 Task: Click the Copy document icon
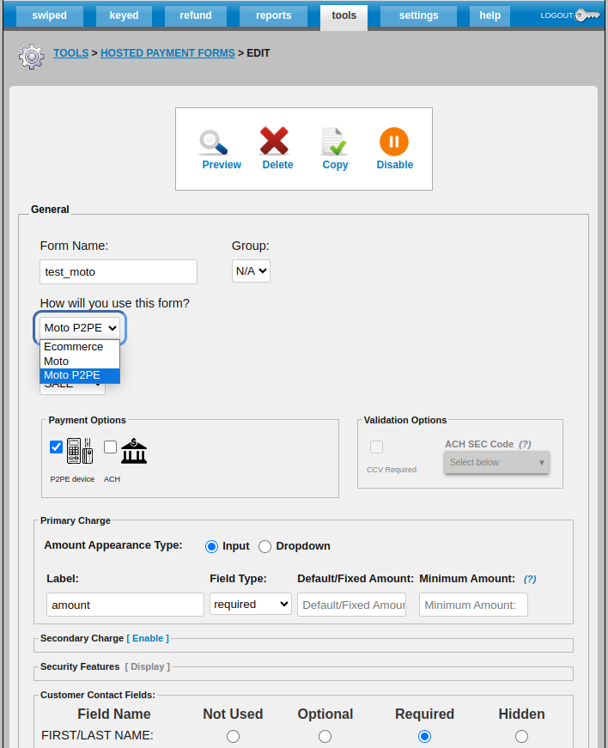(x=334, y=141)
